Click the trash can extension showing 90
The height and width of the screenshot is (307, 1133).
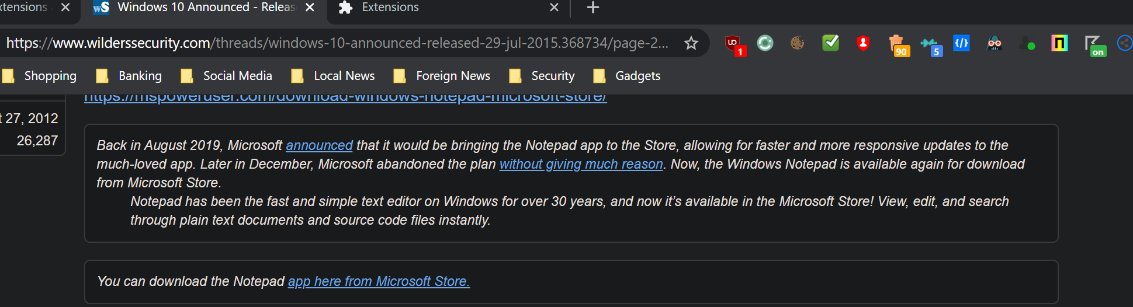click(896, 44)
